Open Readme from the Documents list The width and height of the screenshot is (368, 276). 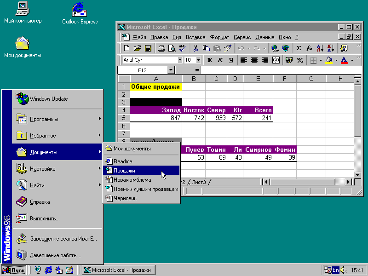point(141,161)
